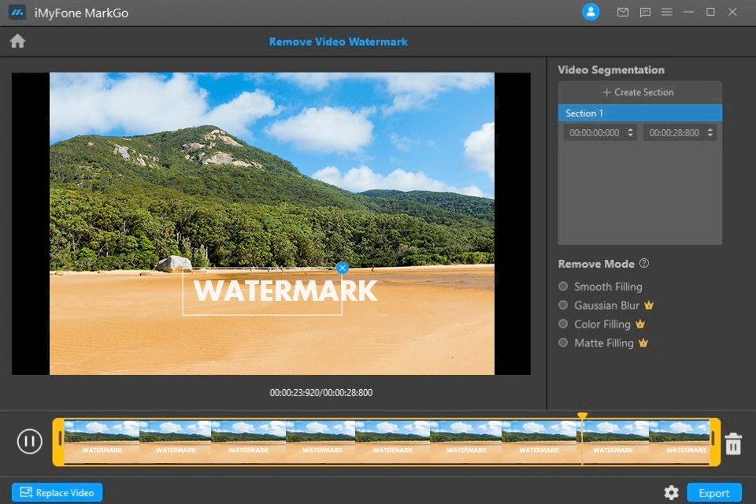This screenshot has height=504, width=756.
Task: Click the delete trash icon beside the timeline
Action: click(x=732, y=443)
